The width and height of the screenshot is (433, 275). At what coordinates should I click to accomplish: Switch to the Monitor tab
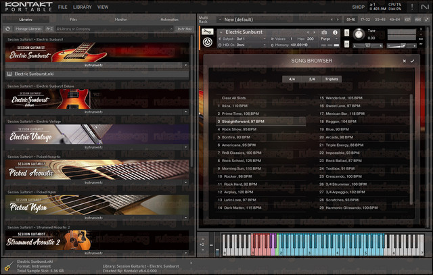coord(120,20)
